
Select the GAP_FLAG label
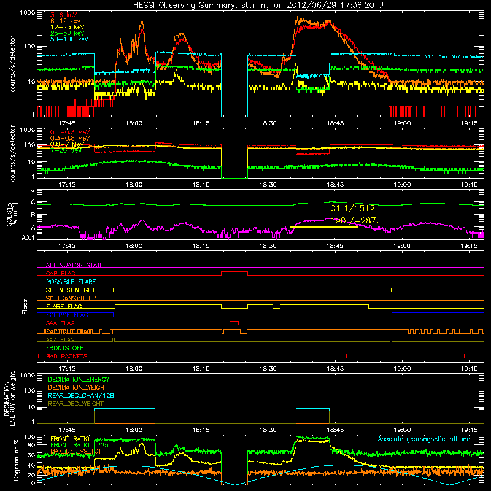[x=60, y=273]
